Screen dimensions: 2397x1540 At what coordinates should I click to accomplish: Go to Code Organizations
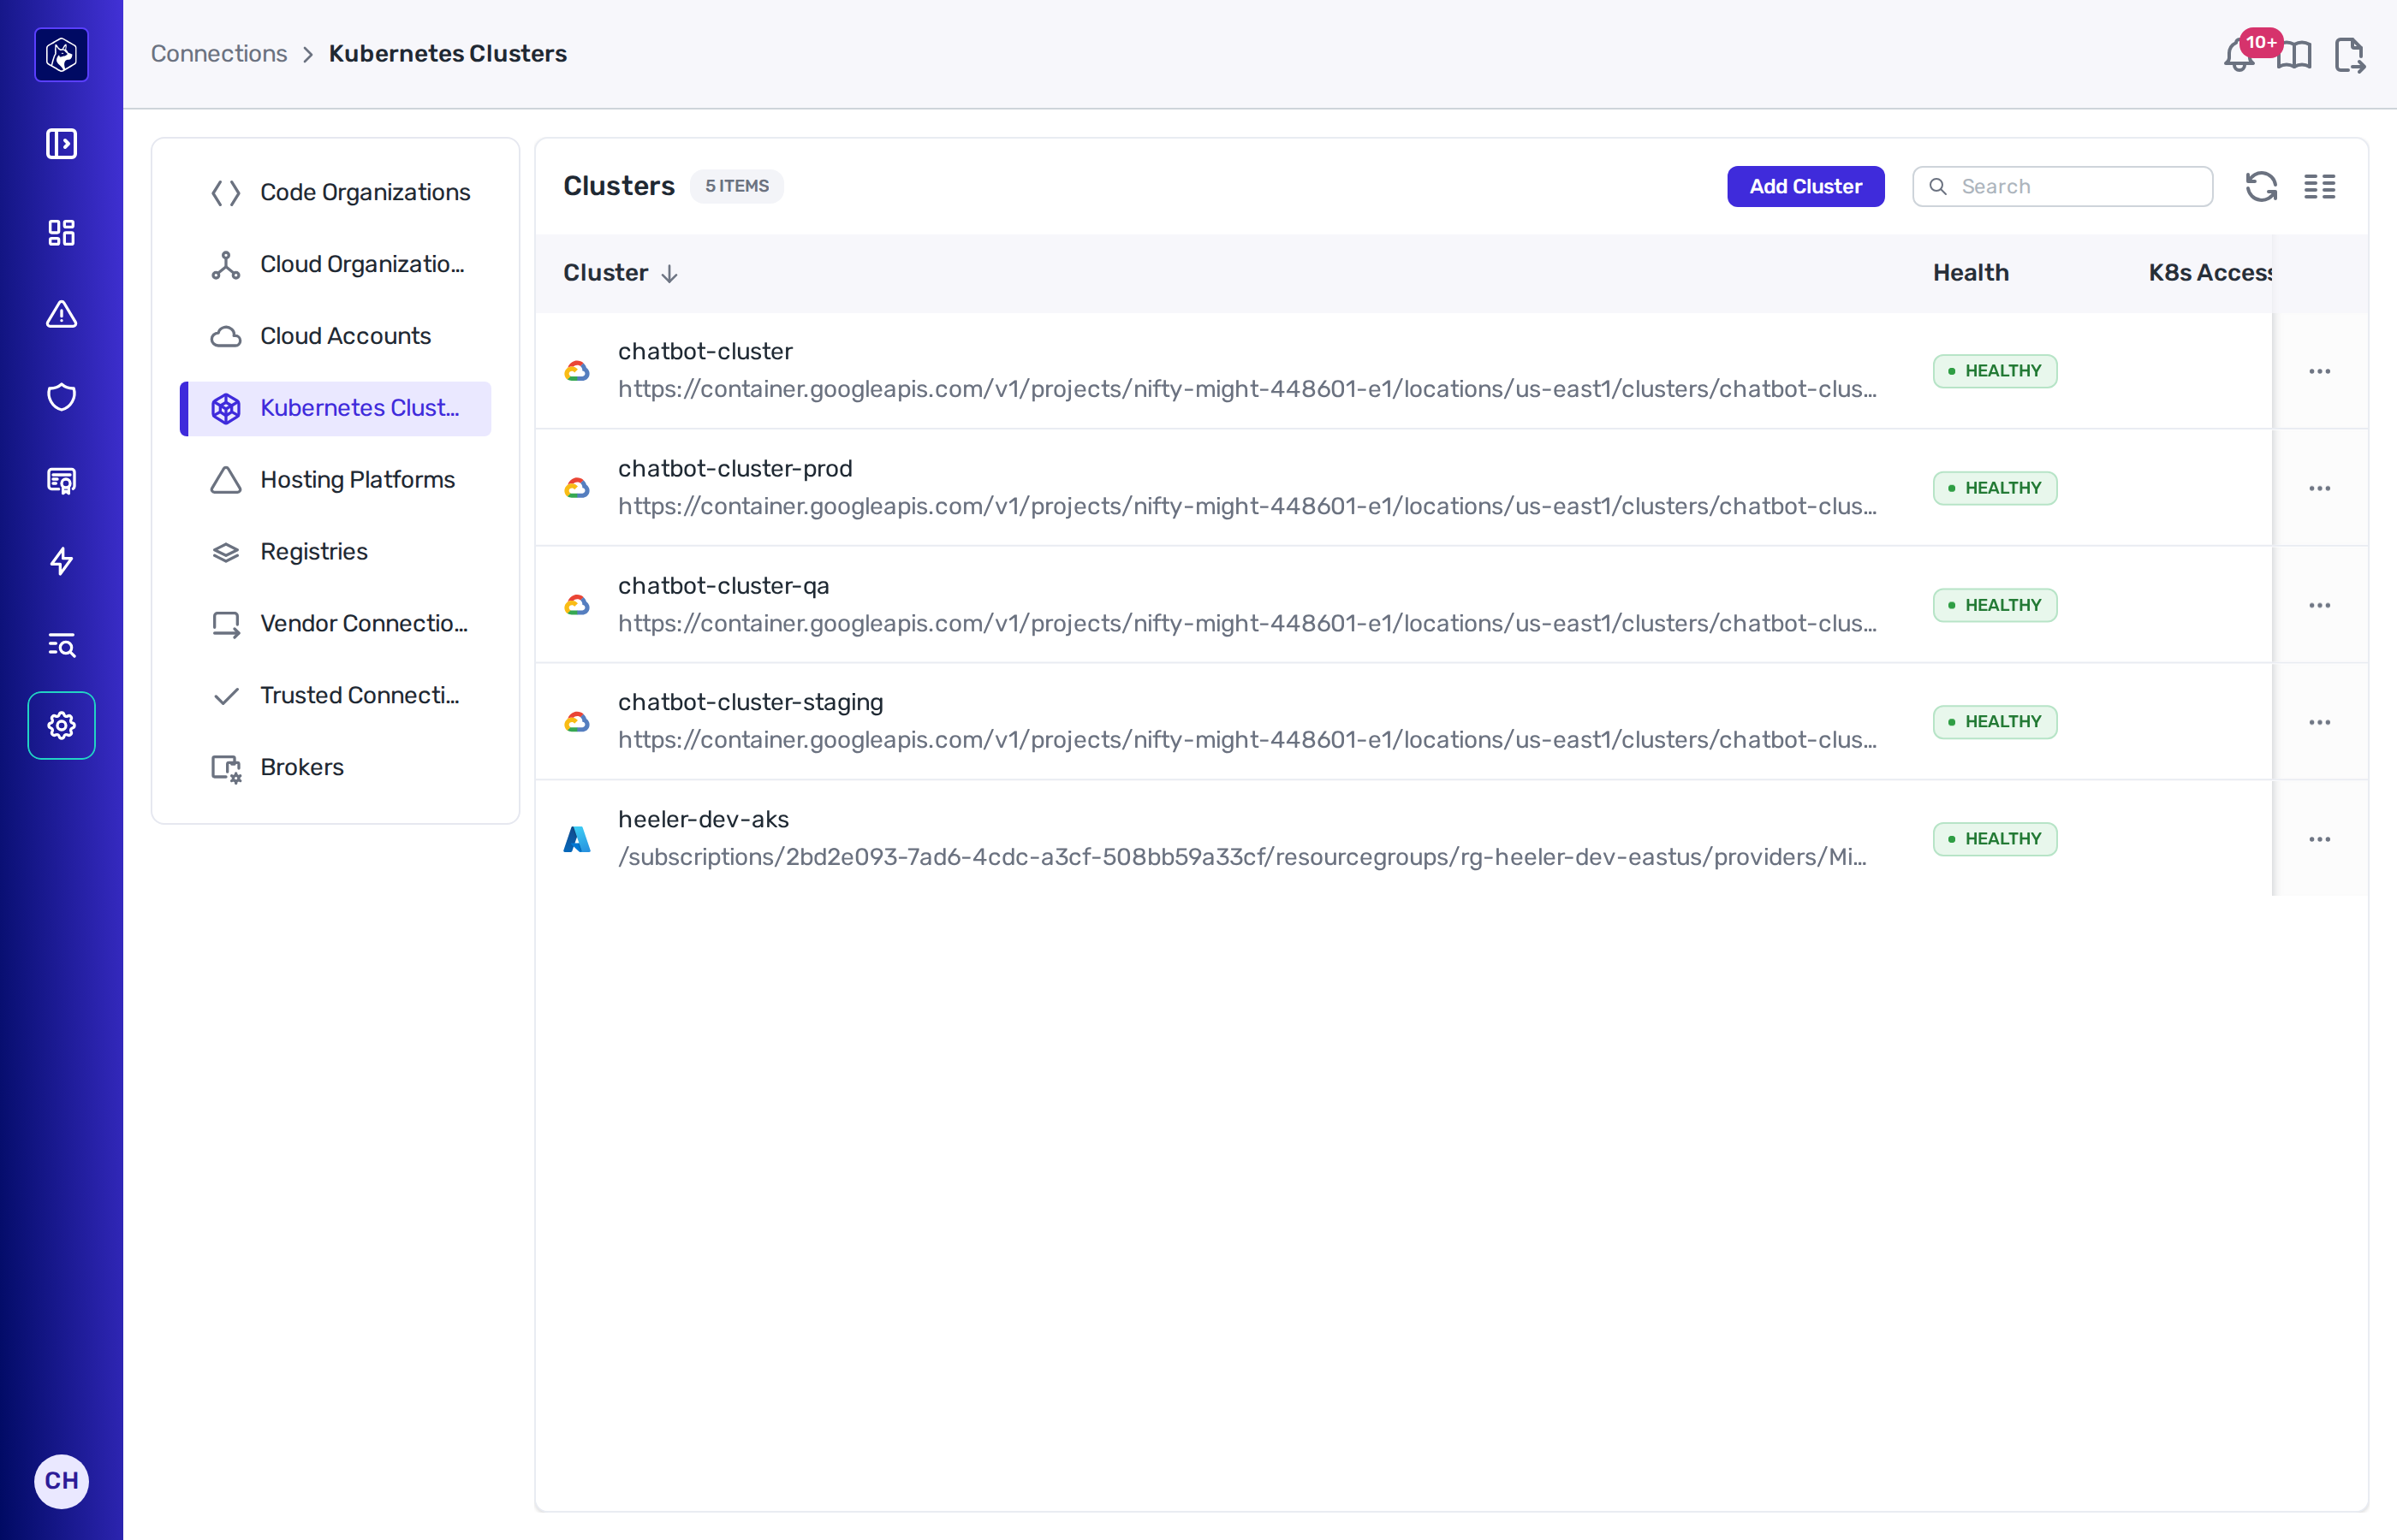[335, 193]
